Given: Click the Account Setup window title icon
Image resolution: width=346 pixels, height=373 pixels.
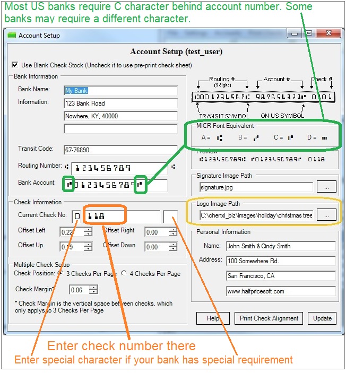Looking at the screenshot, I should pos(12,36).
